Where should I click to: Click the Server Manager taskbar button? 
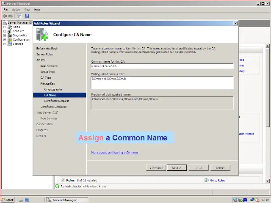click(x=67, y=200)
